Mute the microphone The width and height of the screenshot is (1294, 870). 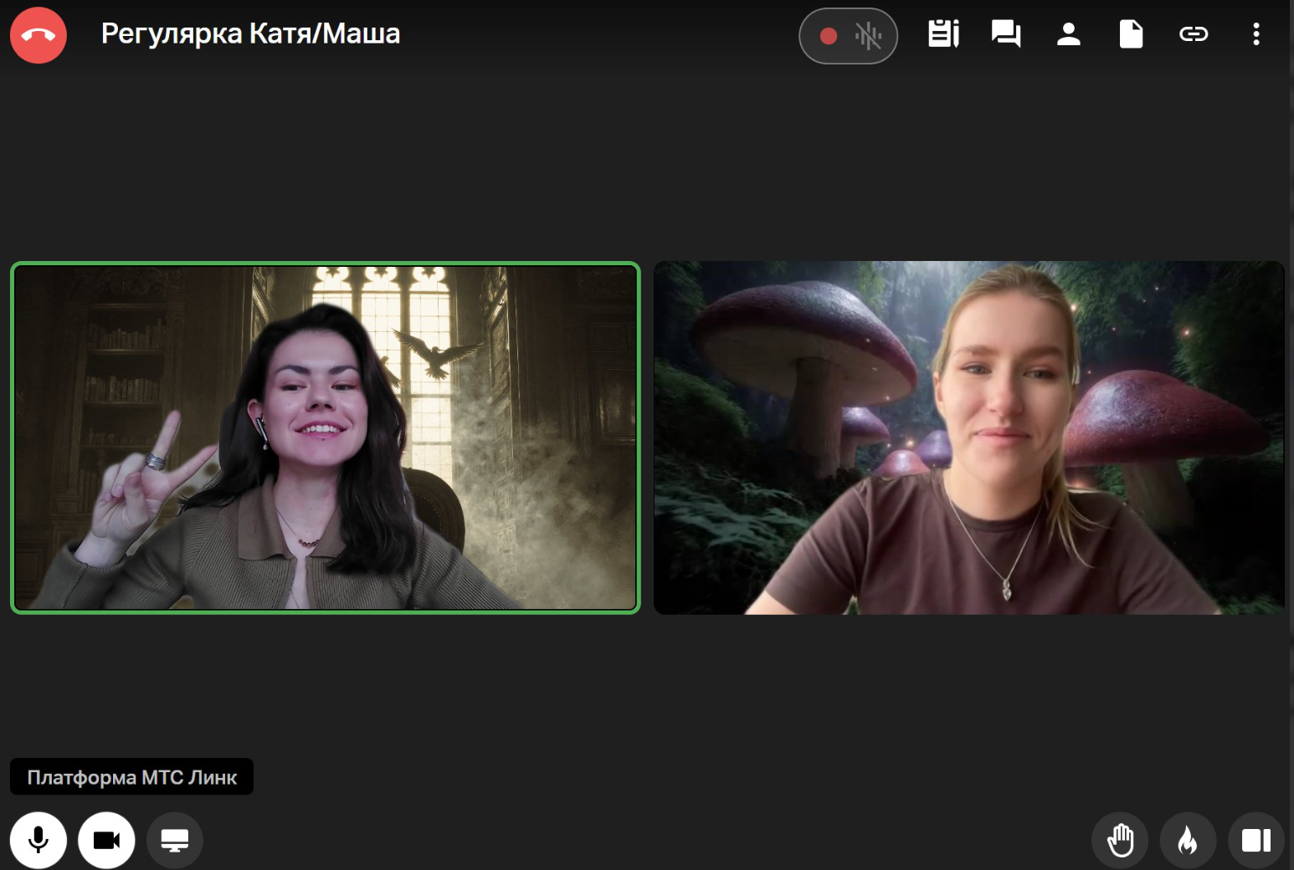[x=39, y=840]
